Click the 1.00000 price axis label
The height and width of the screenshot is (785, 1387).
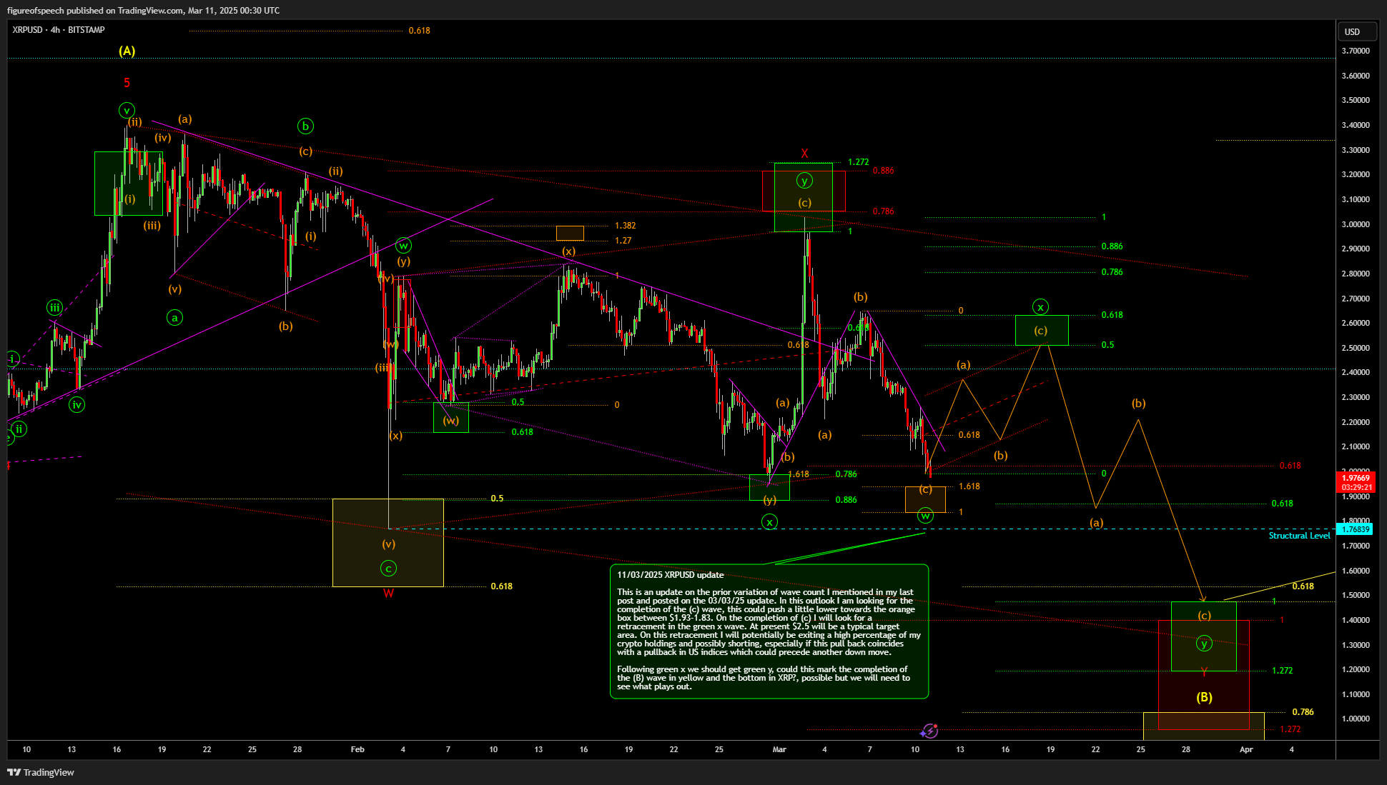click(1356, 719)
